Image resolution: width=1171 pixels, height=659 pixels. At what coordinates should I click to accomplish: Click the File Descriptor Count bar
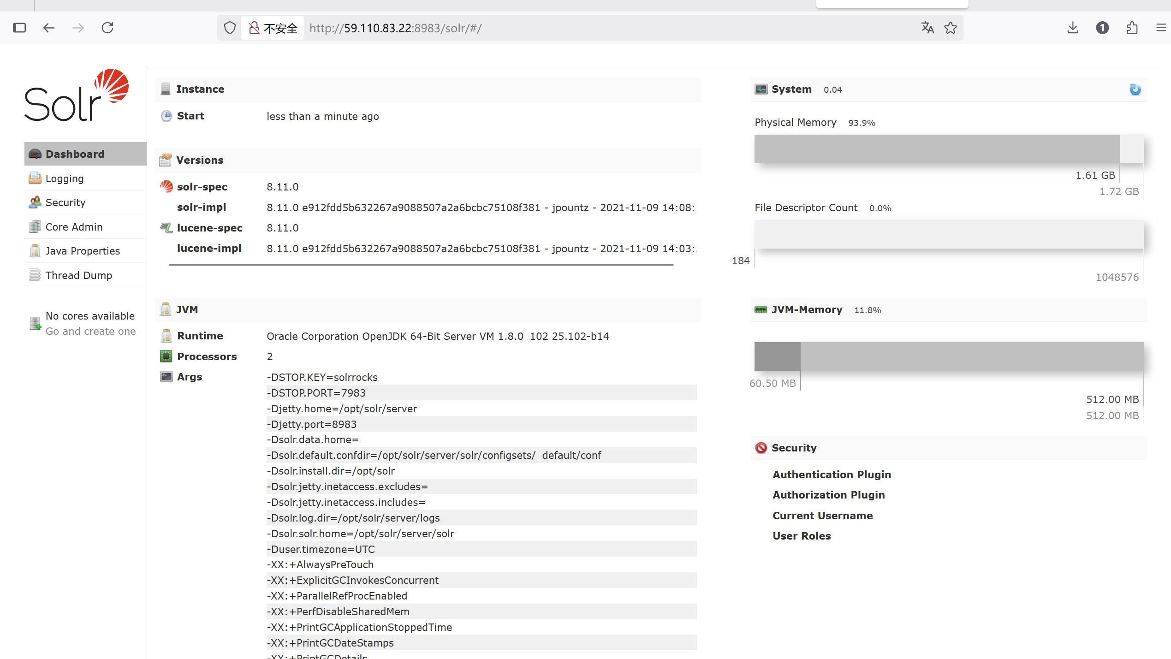(949, 234)
